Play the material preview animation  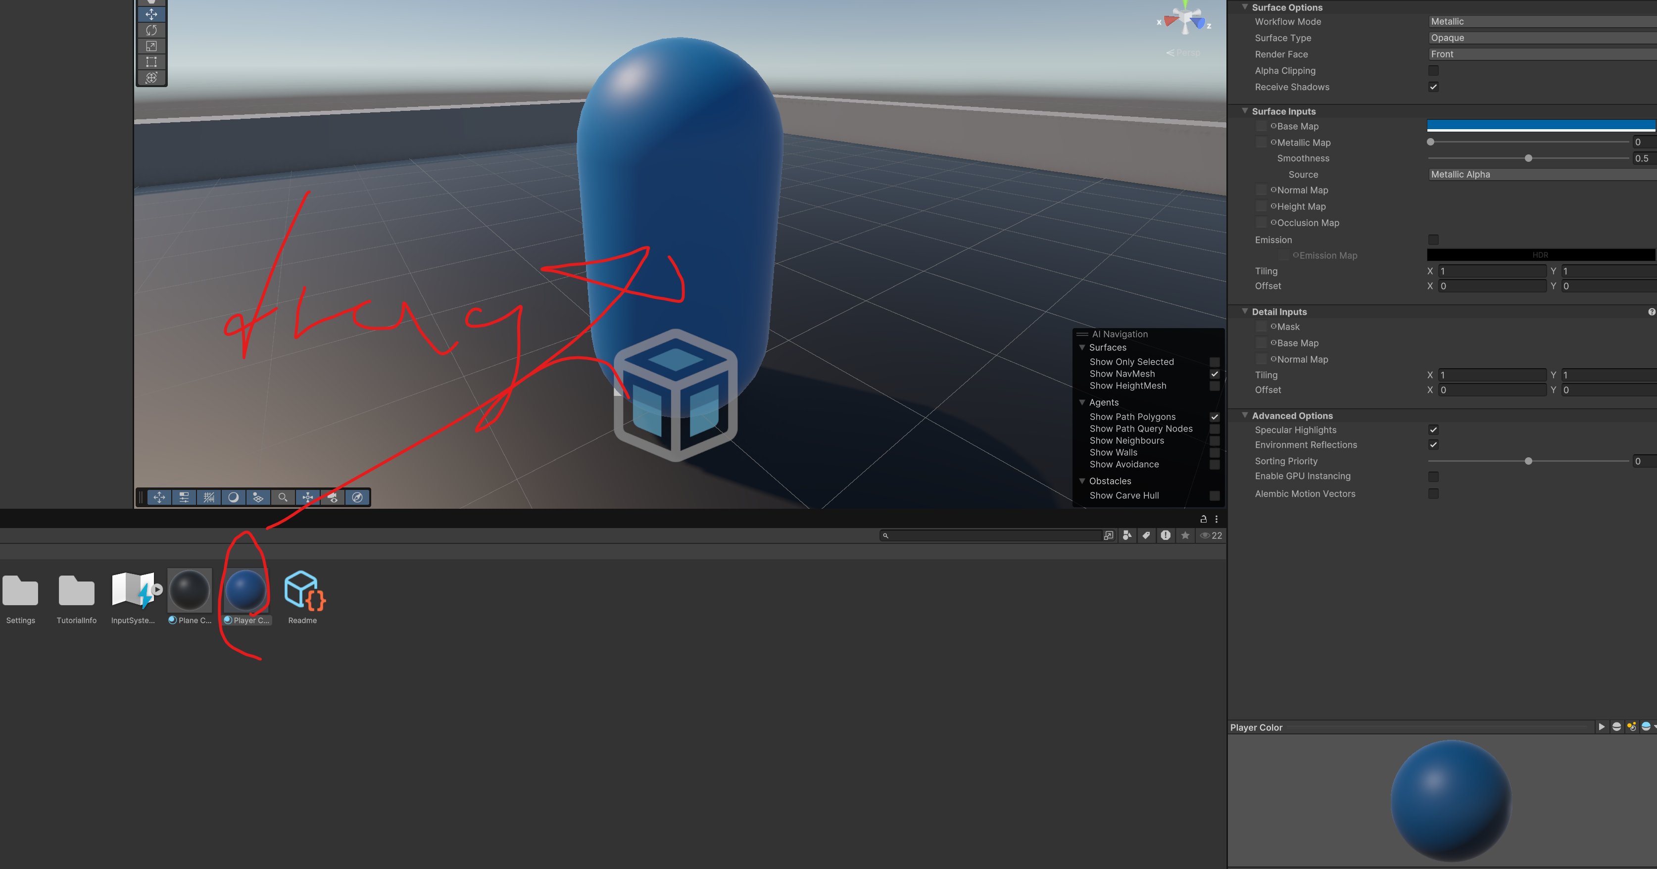click(x=1601, y=727)
